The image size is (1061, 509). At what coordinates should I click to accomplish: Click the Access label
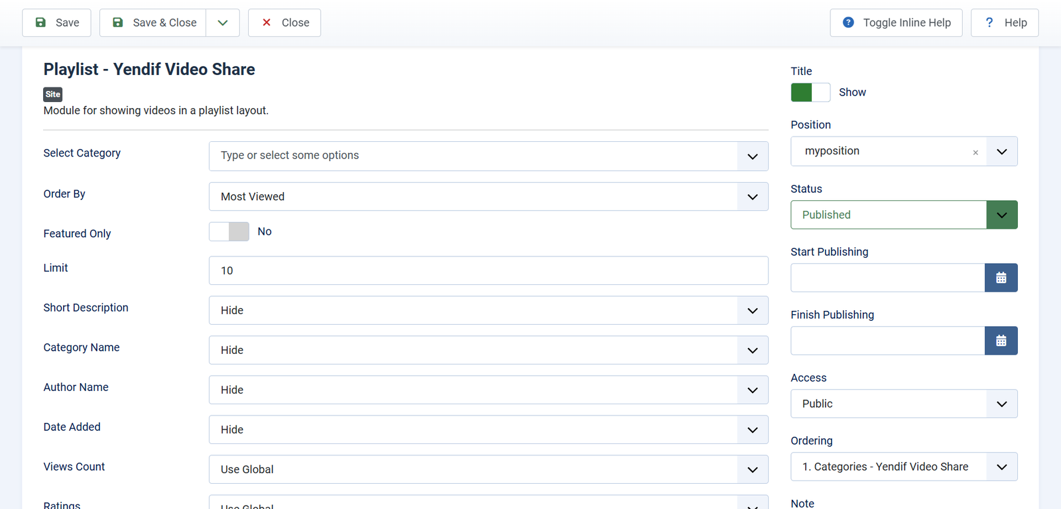pos(809,378)
